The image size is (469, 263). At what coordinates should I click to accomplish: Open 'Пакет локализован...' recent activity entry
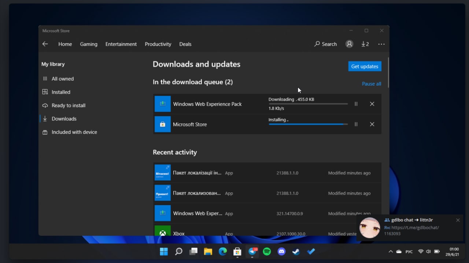(267, 193)
